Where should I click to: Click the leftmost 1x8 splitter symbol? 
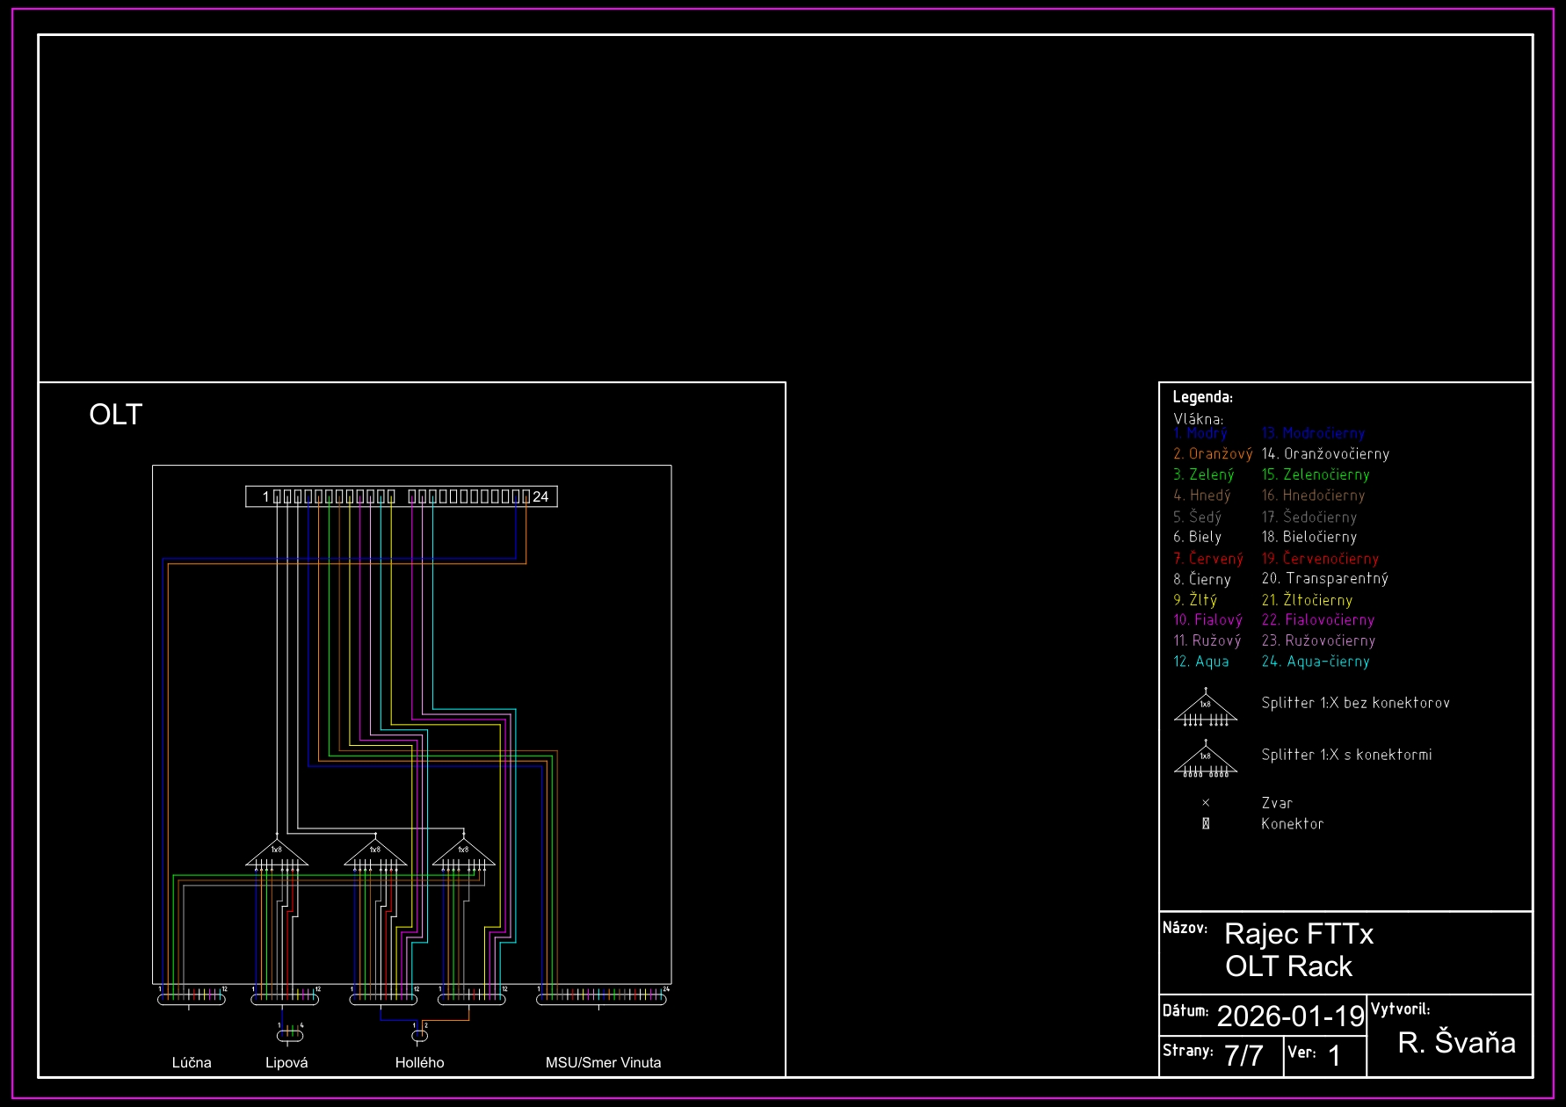277,854
